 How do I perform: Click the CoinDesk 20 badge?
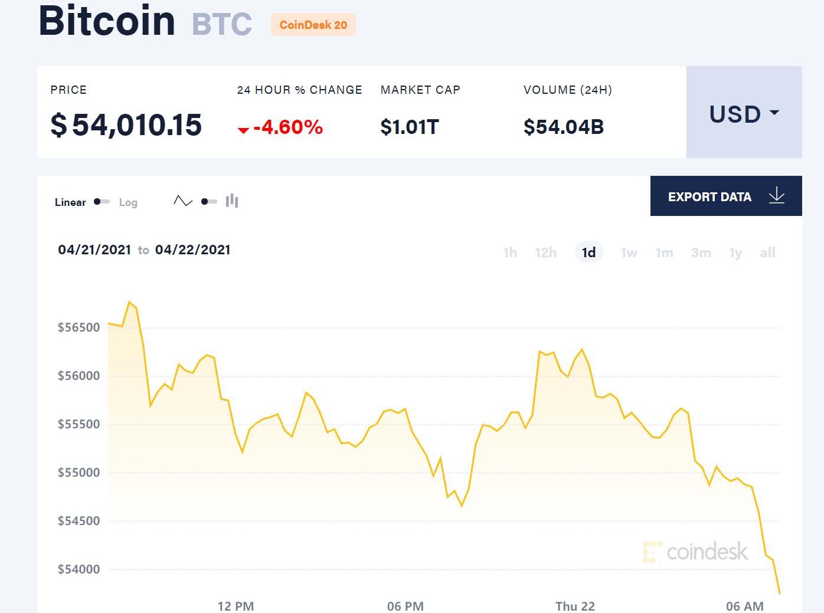click(x=313, y=25)
